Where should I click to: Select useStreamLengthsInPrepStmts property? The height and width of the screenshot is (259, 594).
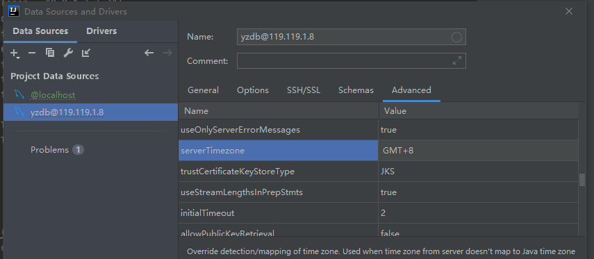[x=279, y=192]
